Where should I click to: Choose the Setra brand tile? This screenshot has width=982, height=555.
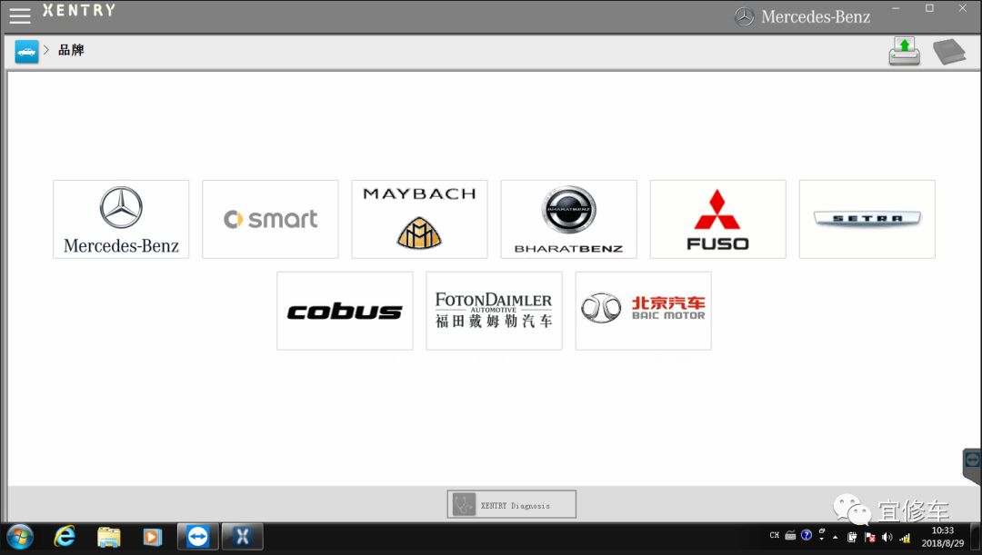point(867,219)
